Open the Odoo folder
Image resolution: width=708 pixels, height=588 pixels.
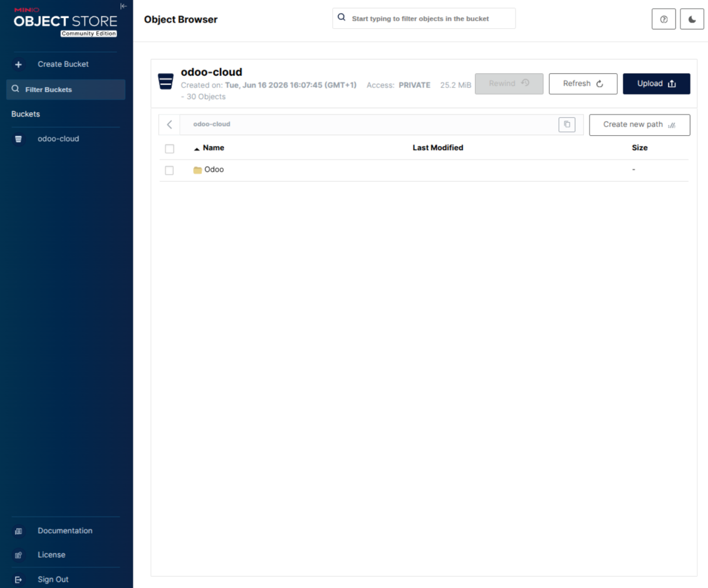pos(214,170)
